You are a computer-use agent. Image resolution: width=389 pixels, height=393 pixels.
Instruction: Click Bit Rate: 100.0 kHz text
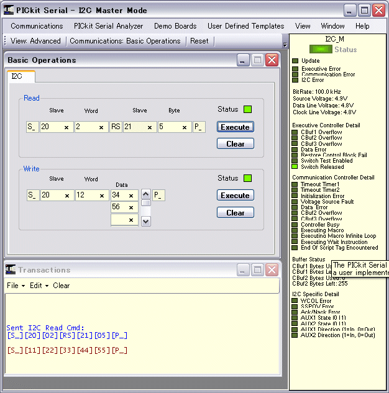[317, 92]
